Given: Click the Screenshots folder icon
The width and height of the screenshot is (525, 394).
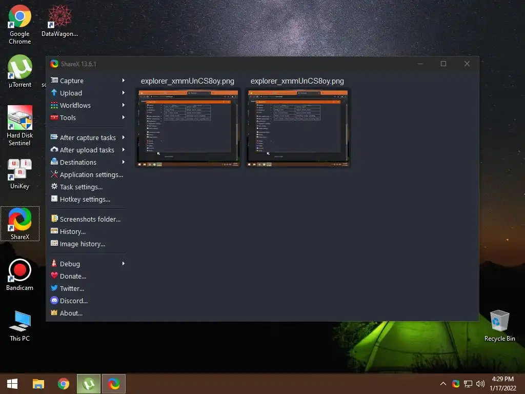Looking at the screenshot, I should 54,219.
